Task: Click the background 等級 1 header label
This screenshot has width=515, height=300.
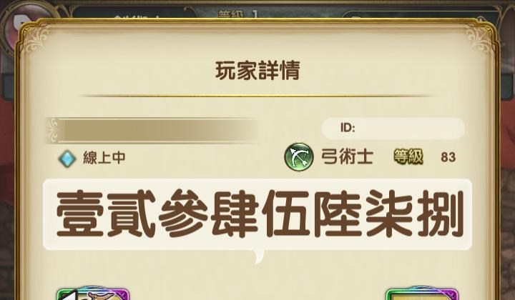Action: pyautogui.click(x=237, y=14)
